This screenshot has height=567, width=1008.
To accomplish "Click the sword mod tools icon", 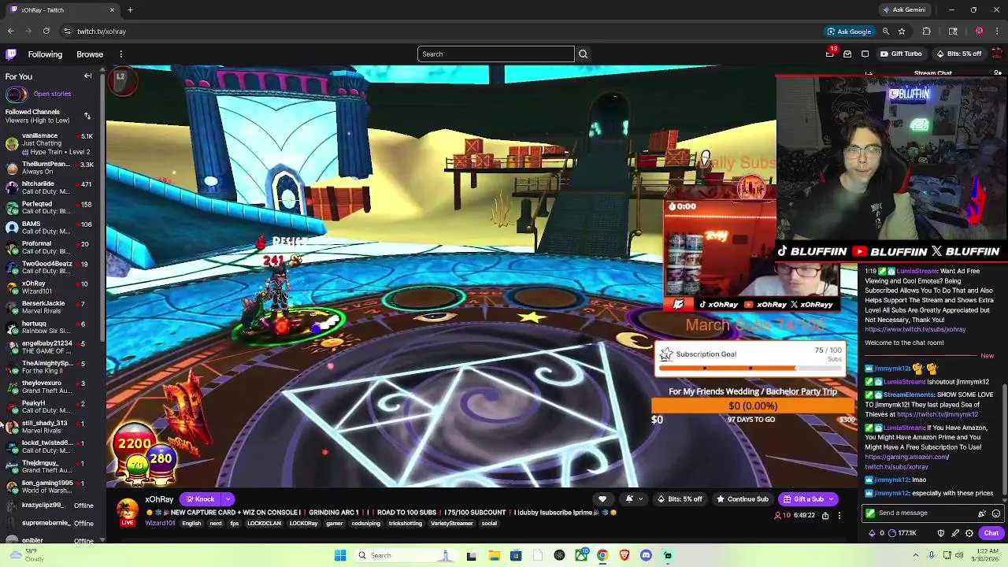I will point(955,533).
